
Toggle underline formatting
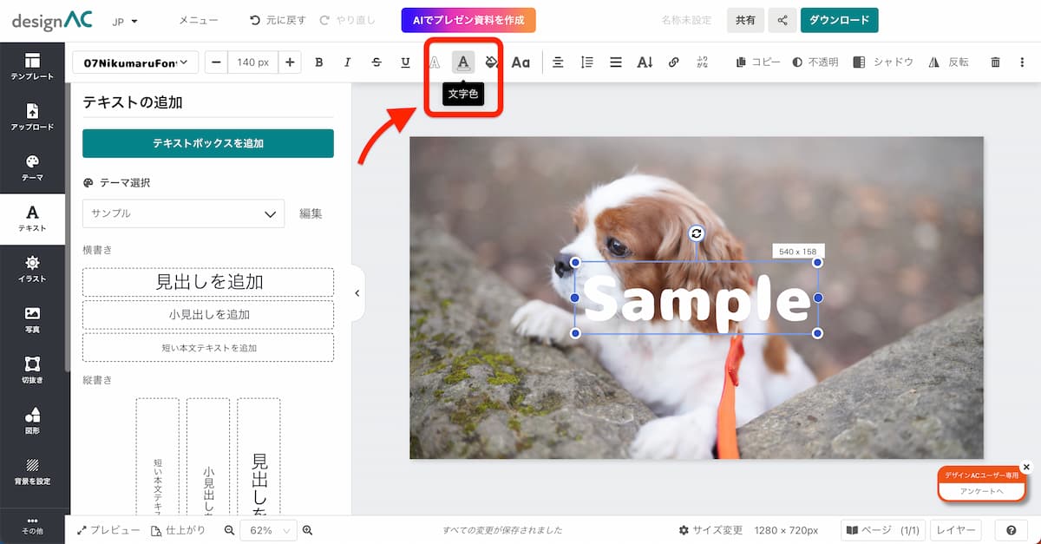tap(405, 62)
